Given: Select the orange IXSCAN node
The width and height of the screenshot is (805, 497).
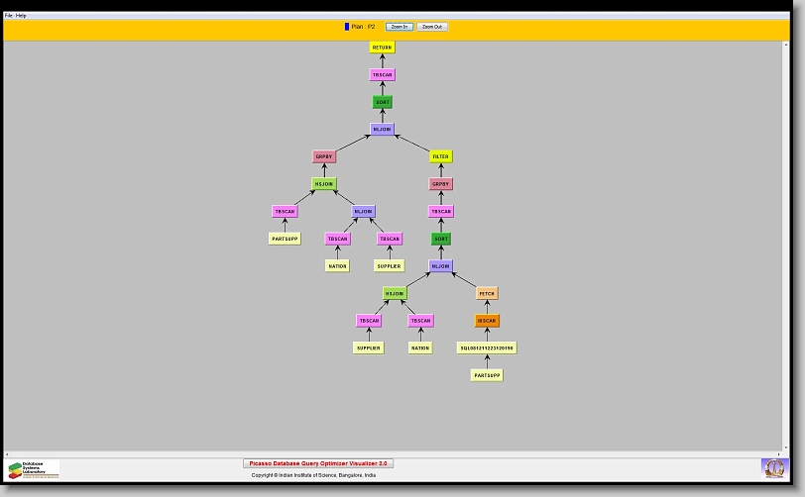Looking at the screenshot, I should [x=487, y=321].
